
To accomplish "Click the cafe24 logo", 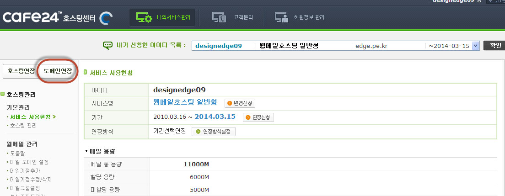I will pyautogui.click(x=32, y=18).
